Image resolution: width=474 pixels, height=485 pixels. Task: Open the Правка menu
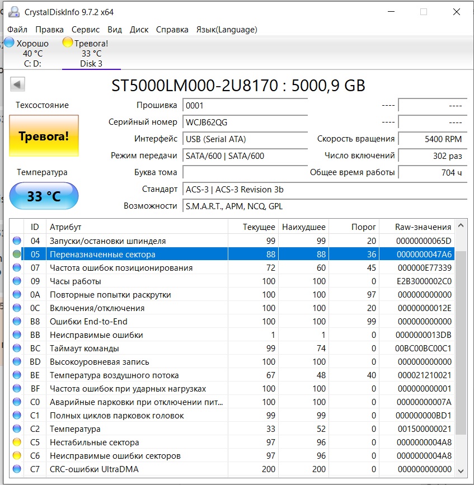pyautogui.click(x=49, y=30)
